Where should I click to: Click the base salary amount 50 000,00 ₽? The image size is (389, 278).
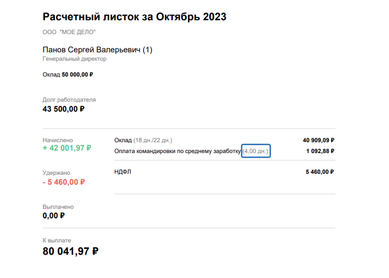(x=78, y=75)
